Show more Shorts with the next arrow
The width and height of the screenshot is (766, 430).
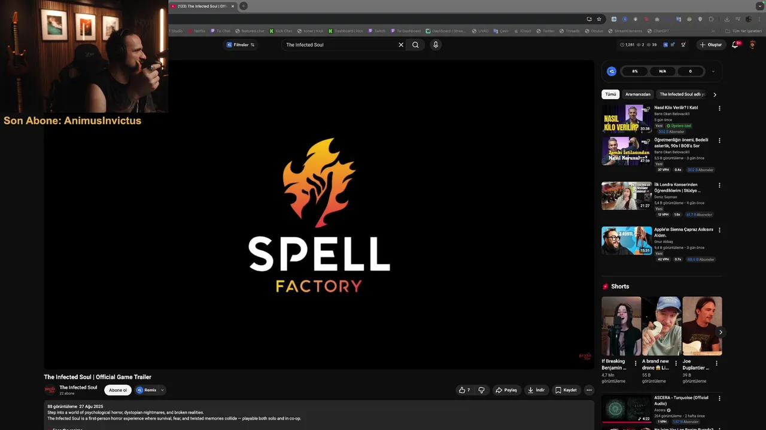[721, 332]
